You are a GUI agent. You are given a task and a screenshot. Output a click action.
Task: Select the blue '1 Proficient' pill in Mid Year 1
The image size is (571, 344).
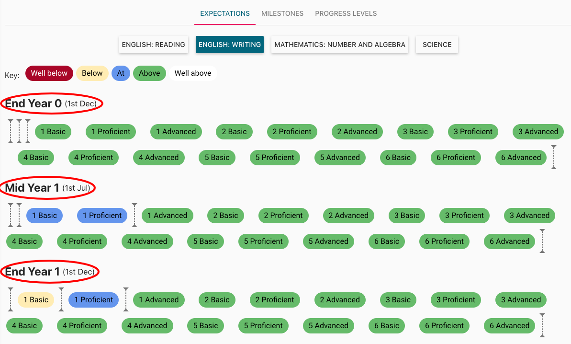click(102, 215)
